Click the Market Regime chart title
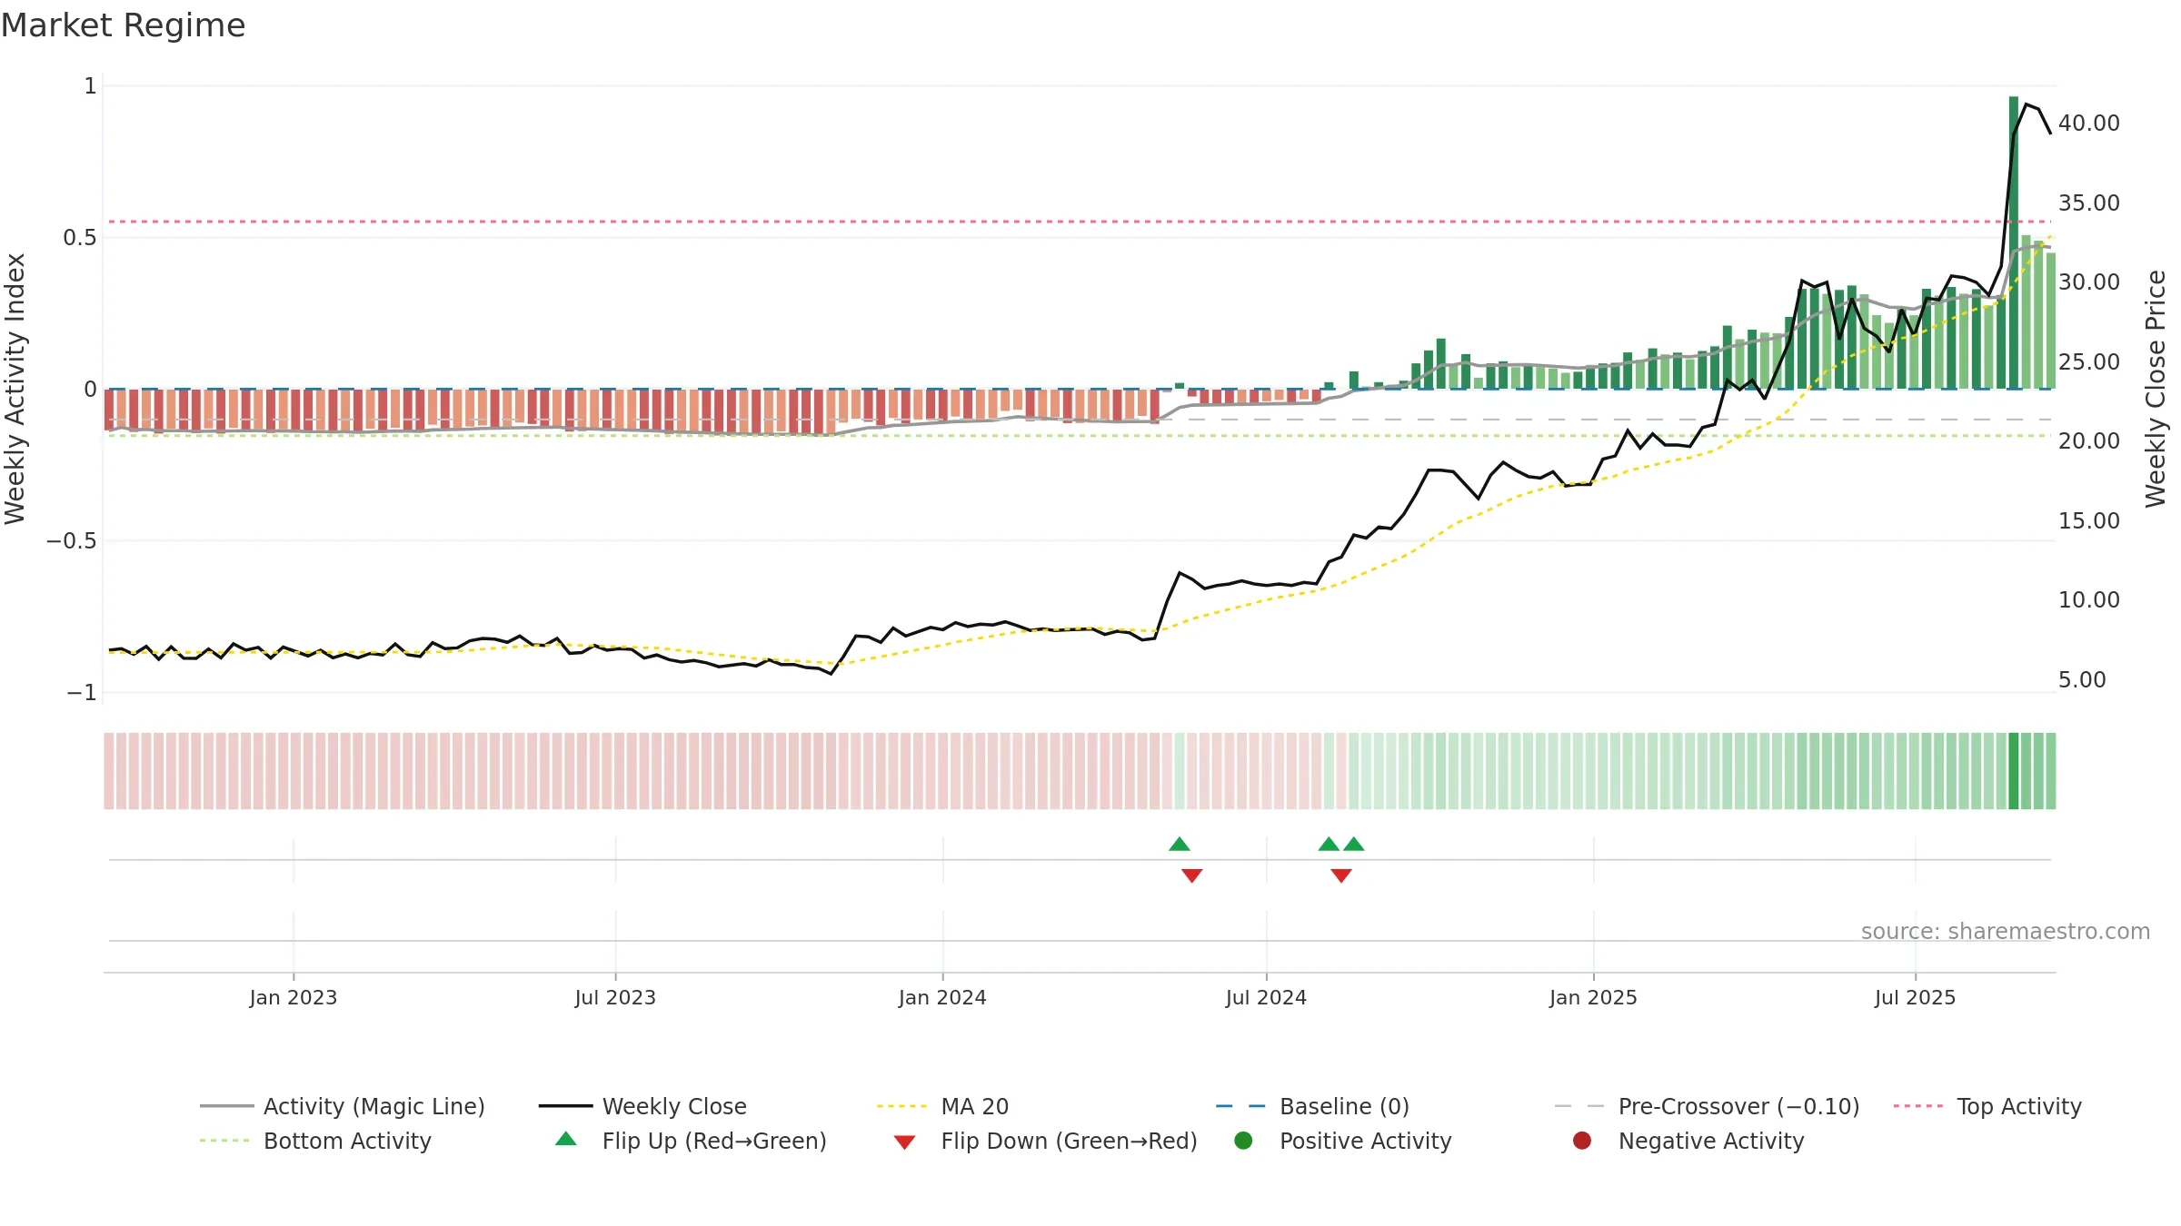 (x=123, y=25)
